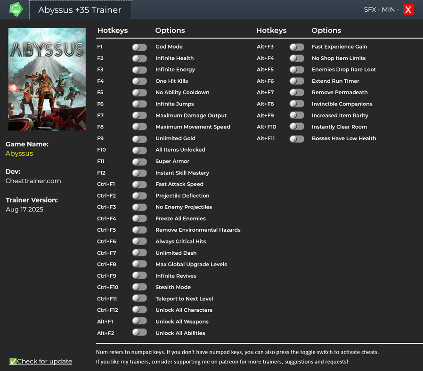
Task: Click the Abyssus game cover thumbnail
Action: [47, 79]
